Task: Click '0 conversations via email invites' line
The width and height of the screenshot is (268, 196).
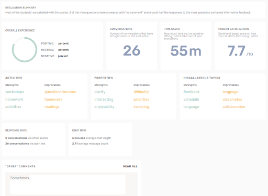Action: [x=27, y=138]
